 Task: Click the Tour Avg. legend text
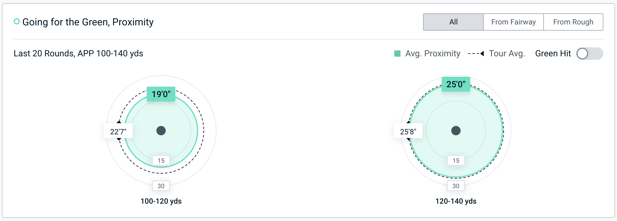point(507,54)
